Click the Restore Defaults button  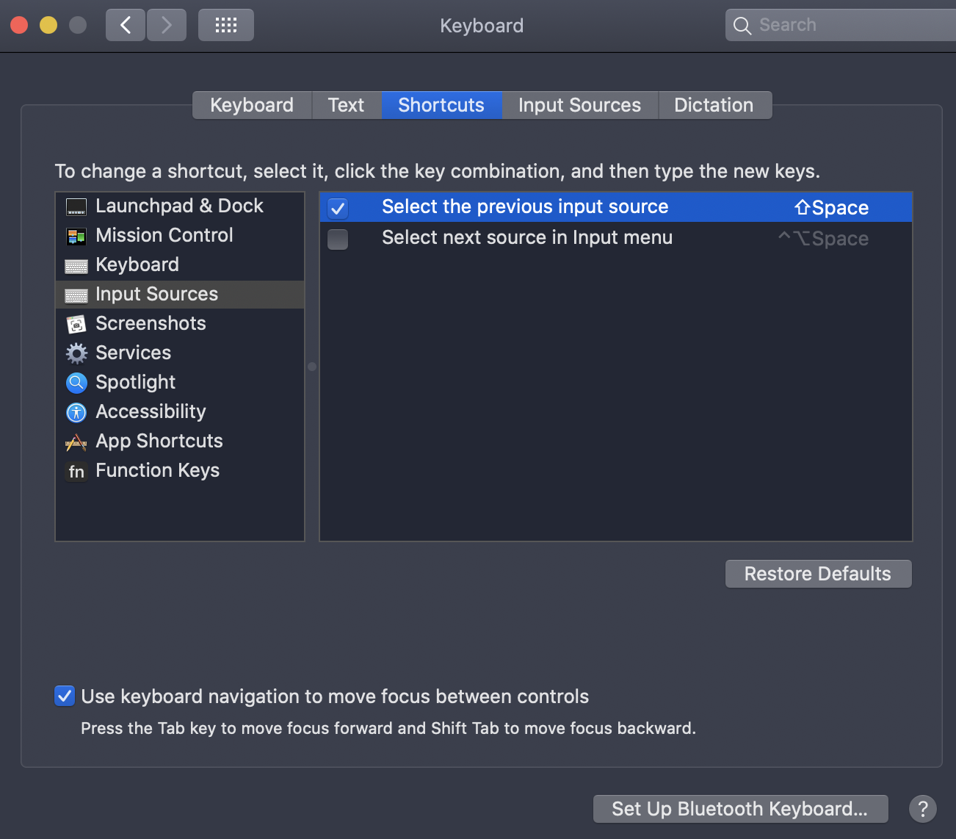[x=817, y=574]
